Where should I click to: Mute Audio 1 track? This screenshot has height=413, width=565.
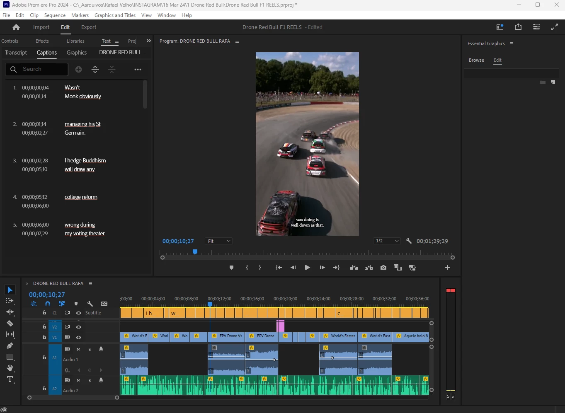click(x=78, y=349)
